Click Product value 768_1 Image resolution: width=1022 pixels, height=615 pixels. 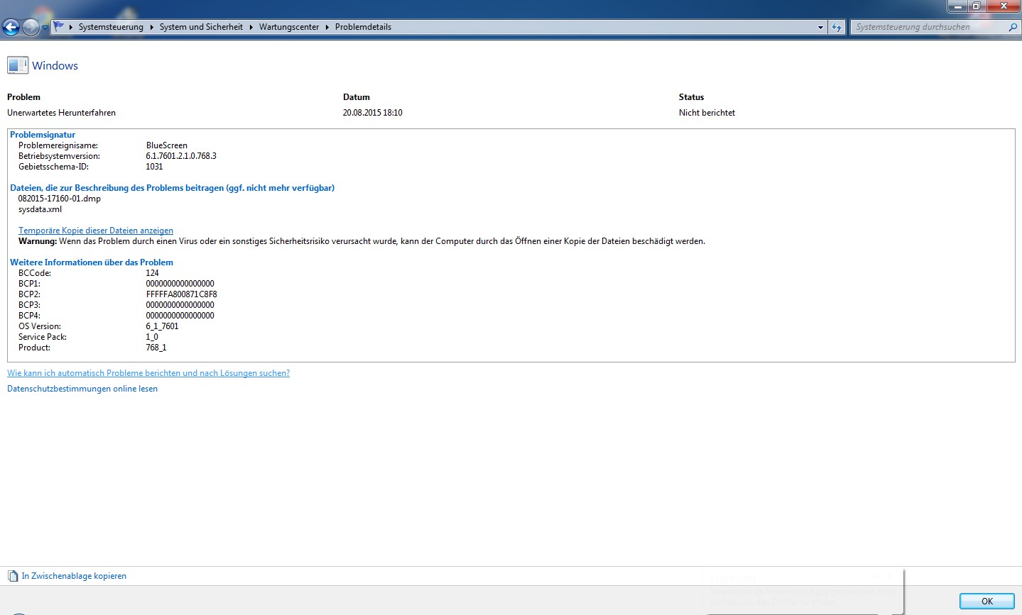(156, 348)
